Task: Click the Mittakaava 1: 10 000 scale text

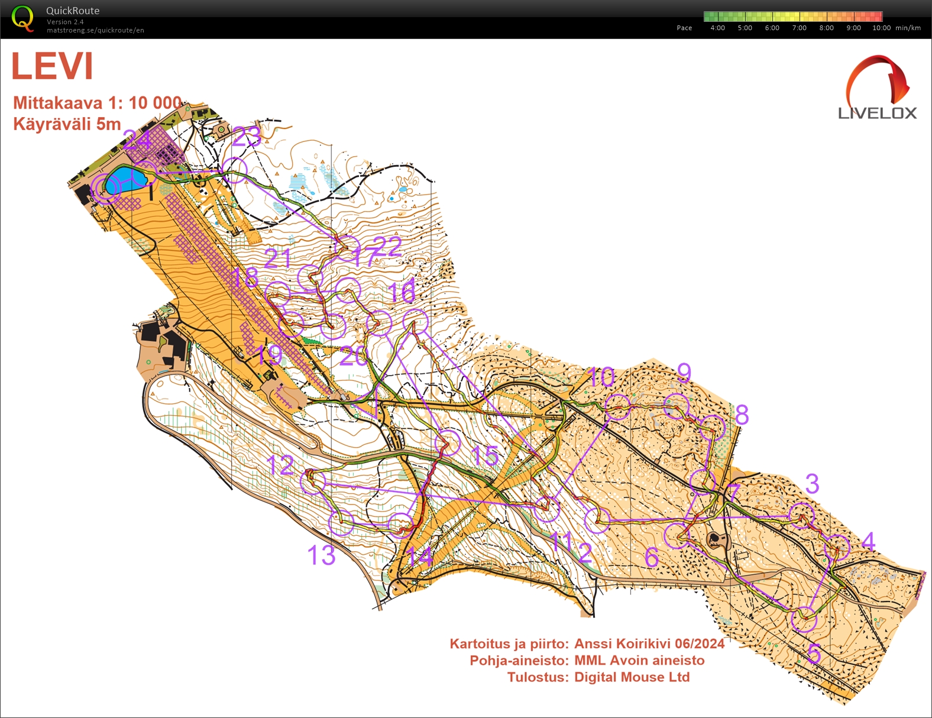Action: [x=98, y=103]
